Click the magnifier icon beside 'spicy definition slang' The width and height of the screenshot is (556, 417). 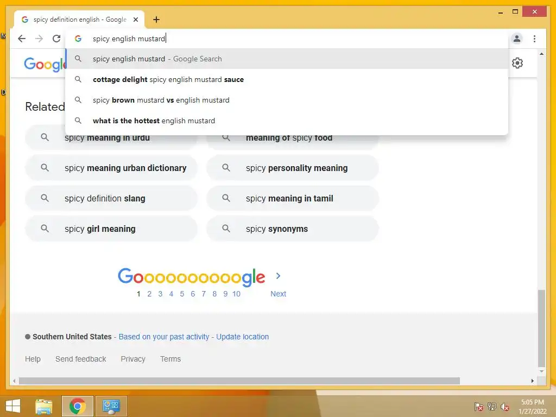45,198
